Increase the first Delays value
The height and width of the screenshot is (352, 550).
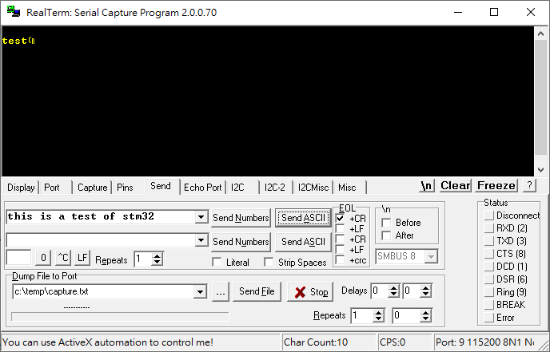pos(394,288)
